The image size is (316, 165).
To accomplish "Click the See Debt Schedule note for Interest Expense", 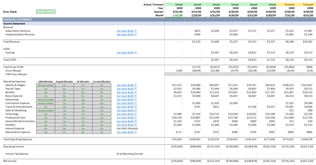I will tap(127, 129).
